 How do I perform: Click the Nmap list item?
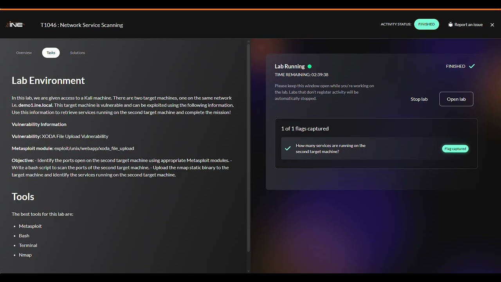click(25, 255)
